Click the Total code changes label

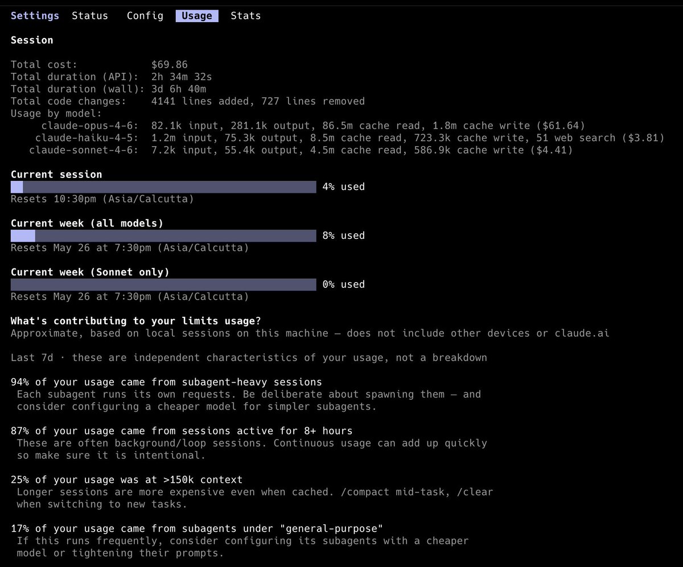click(69, 101)
